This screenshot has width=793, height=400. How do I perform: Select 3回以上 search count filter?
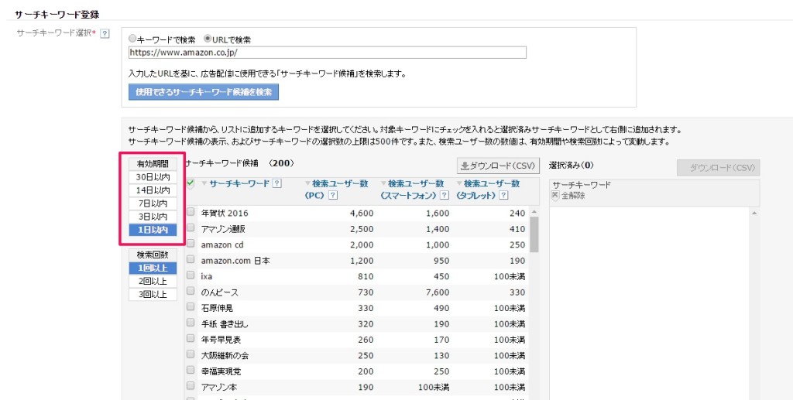(153, 295)
